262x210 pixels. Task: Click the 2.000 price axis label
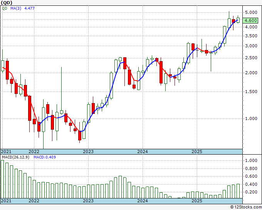coord(251,73)
